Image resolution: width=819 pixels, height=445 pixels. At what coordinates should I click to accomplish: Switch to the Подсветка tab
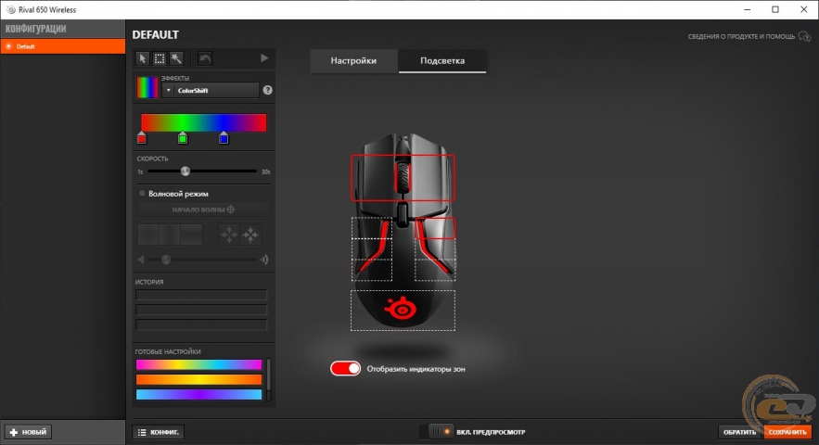click(x=442, y=60)
